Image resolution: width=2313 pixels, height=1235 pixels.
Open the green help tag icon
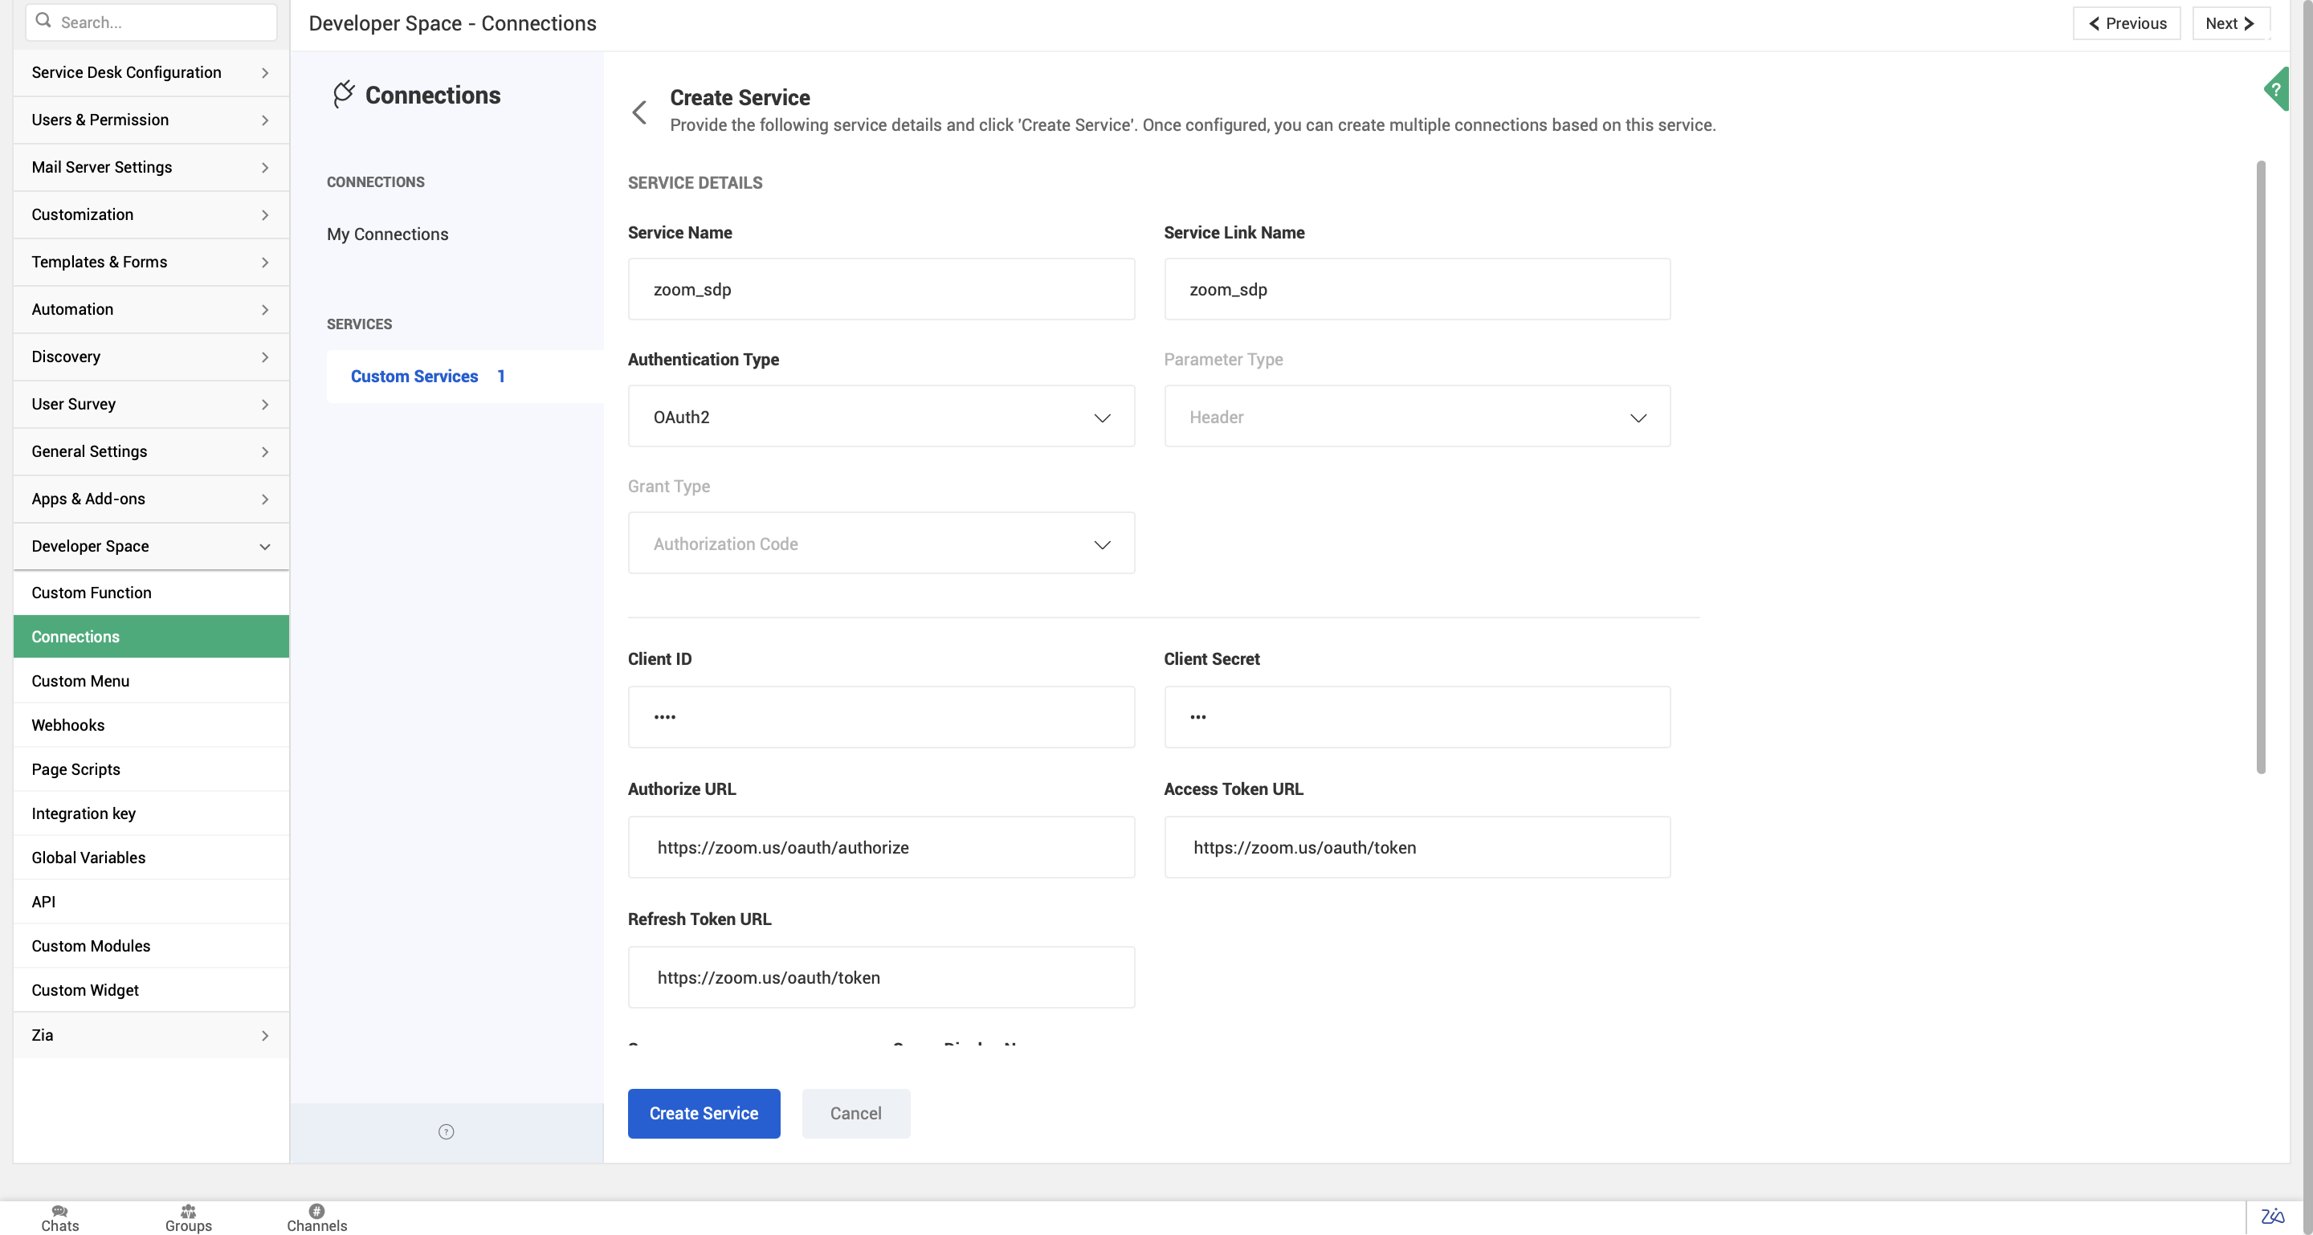coord(2277,89)
